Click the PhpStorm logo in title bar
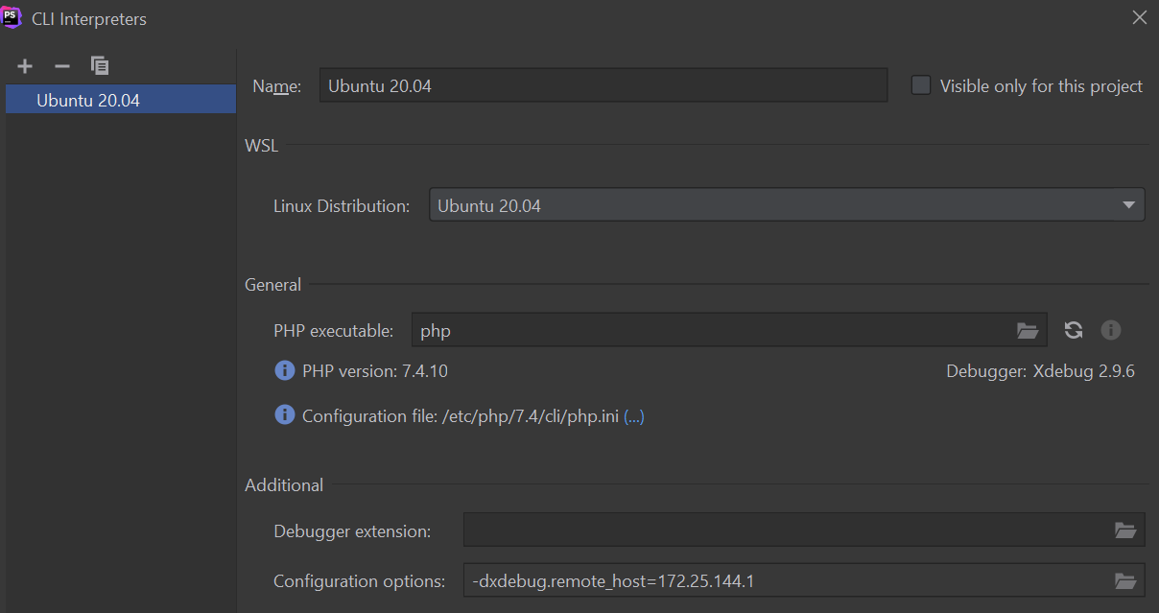 click(x=12, y=17)
